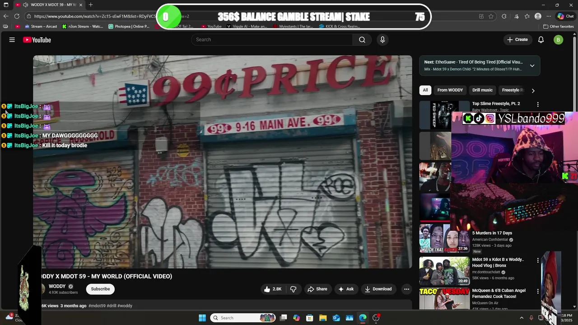The height and width of the screenshot is (325, 578).
Task: Open File Explorer from the taskbar
Action: point(323,318)
